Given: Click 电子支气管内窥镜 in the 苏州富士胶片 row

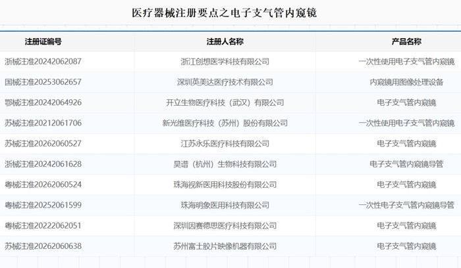Looking at the screenshot, I should 406,246.
